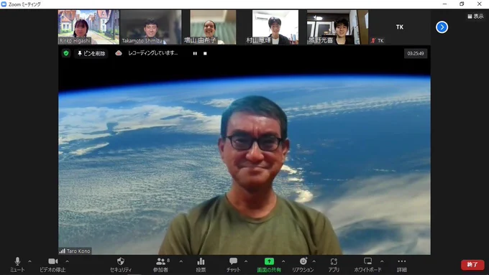Click the Zoom app icon in the title bar
Viewport: 489px width, 275px height.
[4, 4]
